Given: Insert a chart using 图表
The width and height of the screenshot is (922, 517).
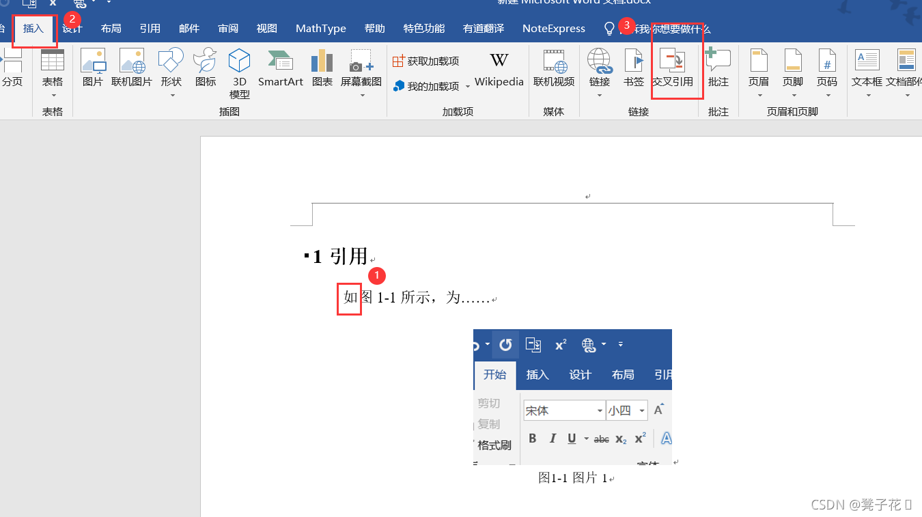Looking at the screenshot, I should 322,67.
